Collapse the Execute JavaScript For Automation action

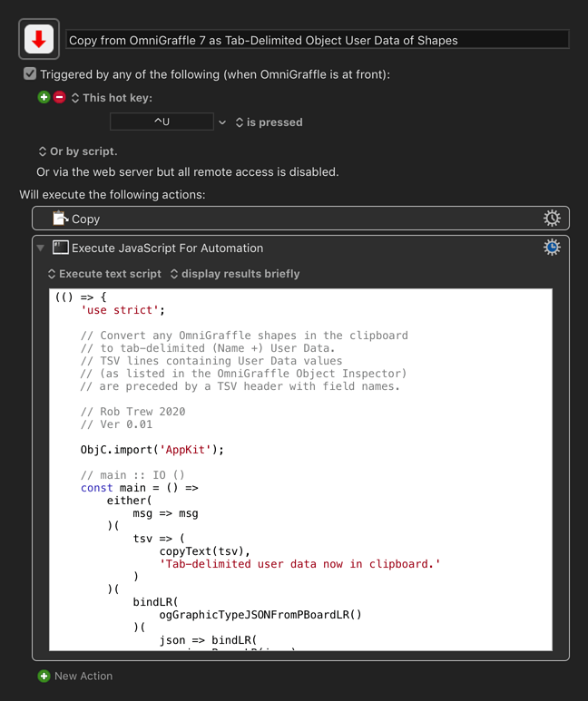pyautogui.click(x=40, y=248)
